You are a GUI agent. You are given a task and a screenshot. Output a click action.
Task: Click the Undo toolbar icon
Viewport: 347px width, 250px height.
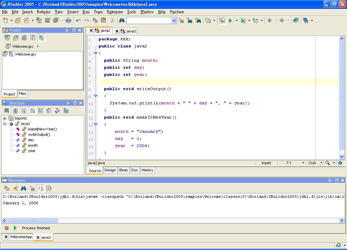pos(78,21)
